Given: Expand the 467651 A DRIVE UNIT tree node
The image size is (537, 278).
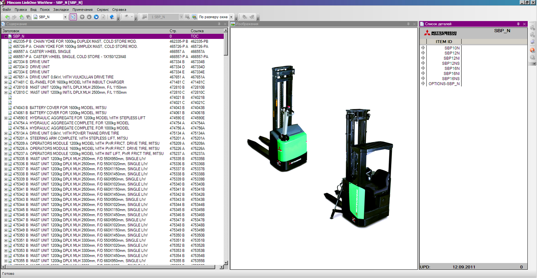Looking at the screenshot, I should click(x=6, y=77).
